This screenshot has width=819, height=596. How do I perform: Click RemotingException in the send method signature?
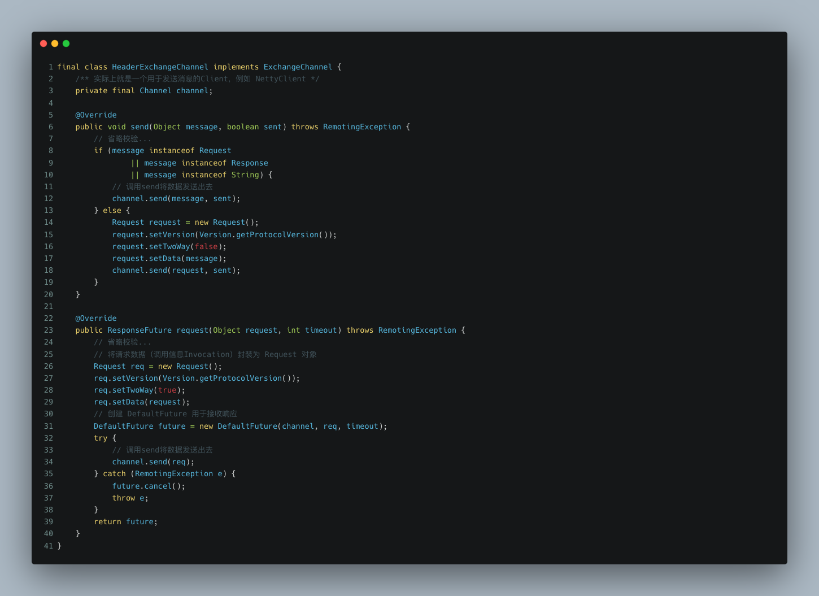[362, 127]
